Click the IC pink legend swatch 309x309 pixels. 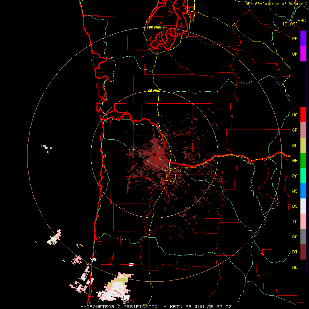pos(303,221)
